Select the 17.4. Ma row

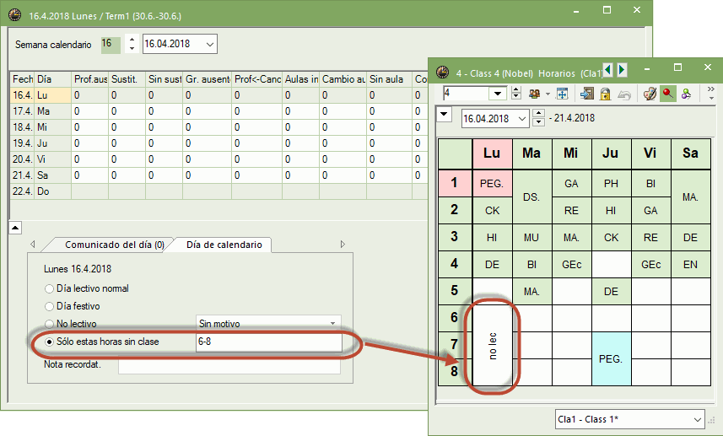click(x=219, y=111)
